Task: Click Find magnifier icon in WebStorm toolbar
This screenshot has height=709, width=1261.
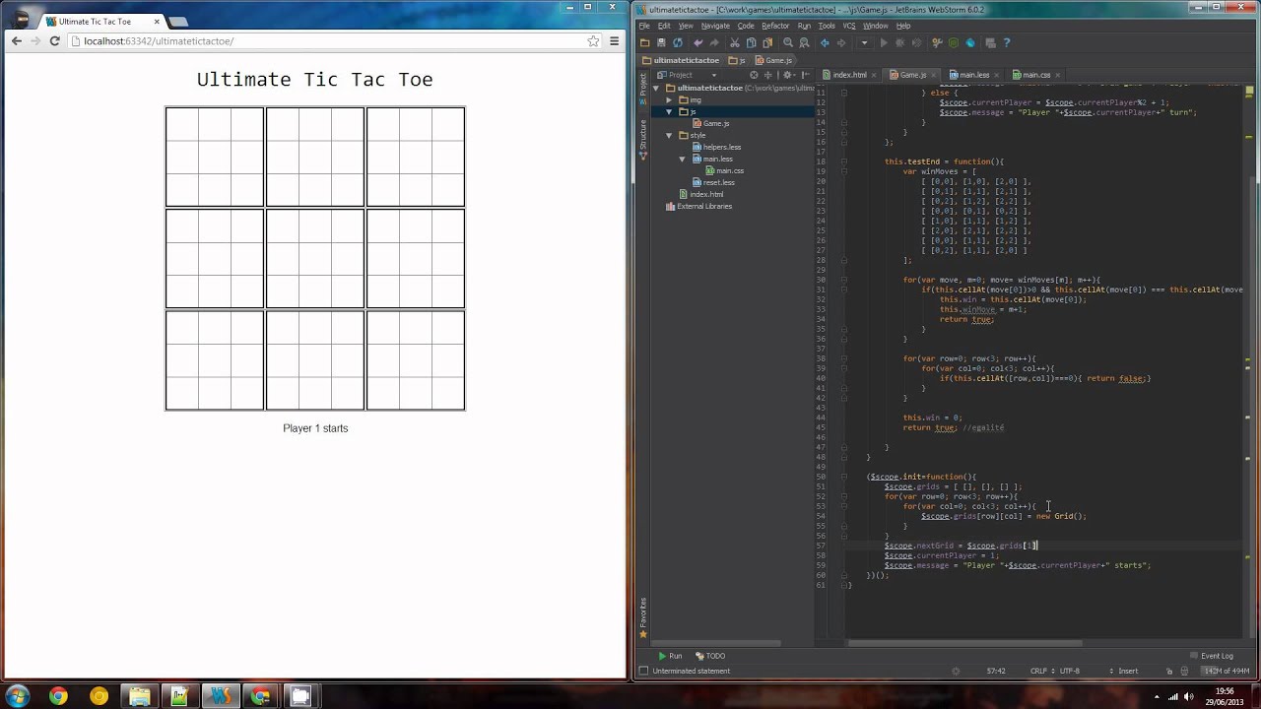Action: [x=788, y=42]
